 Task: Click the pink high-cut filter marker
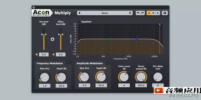[x=160, y=24]
